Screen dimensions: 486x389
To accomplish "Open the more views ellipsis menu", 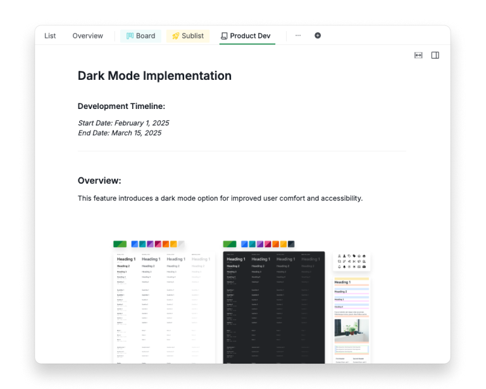I will pos(298,35).
